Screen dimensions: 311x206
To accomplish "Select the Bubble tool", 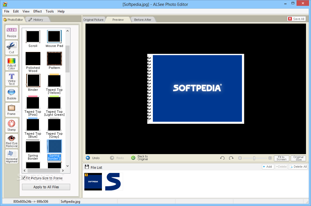I will [12, 94].
